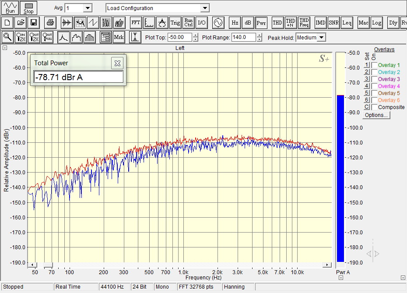The image size is (407, 293).
Task: Click the Print icon
Action: click(x=51, y=22)
